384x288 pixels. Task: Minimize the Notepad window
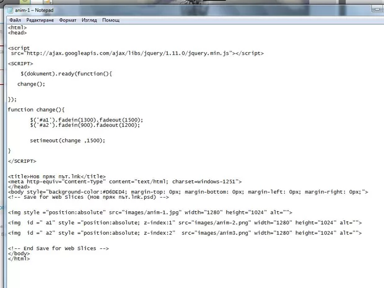click(x=377, y=9)
